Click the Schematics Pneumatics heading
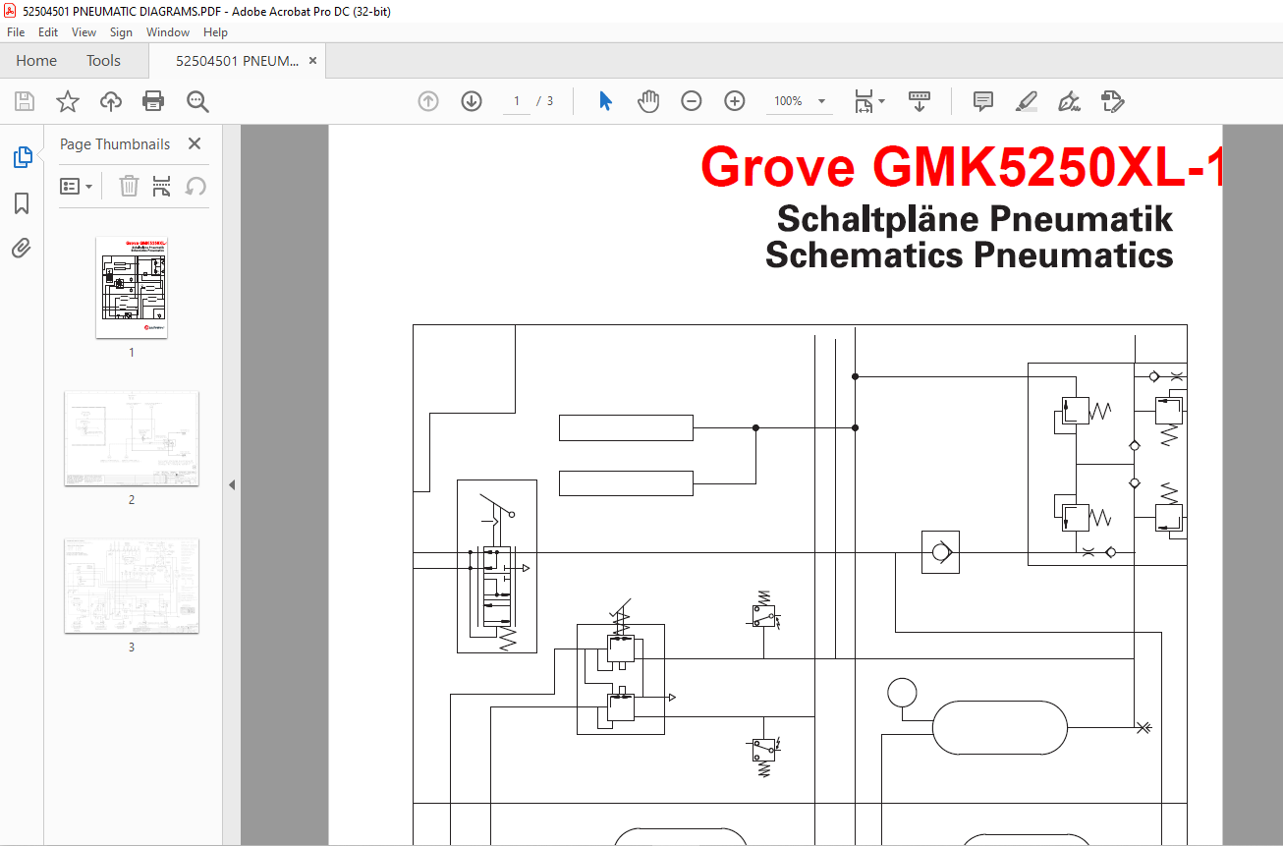The height and width of the screenshot is (846, 1283). click(970, 254)
